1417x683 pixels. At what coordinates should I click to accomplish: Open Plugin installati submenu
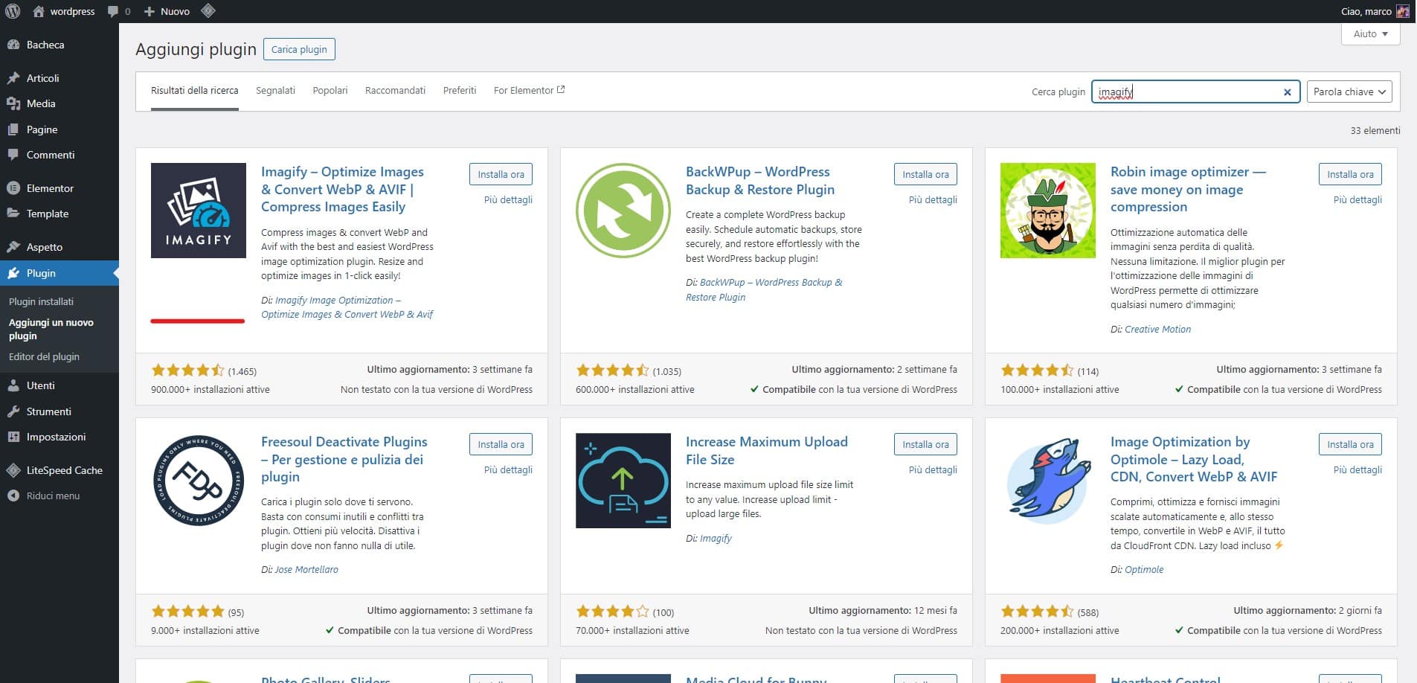click(x=41, y=301)
